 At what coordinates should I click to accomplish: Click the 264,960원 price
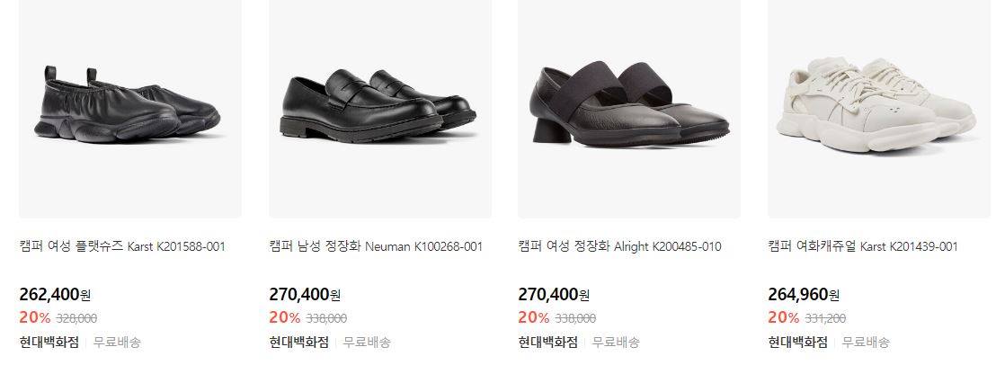tap(804, 295)
